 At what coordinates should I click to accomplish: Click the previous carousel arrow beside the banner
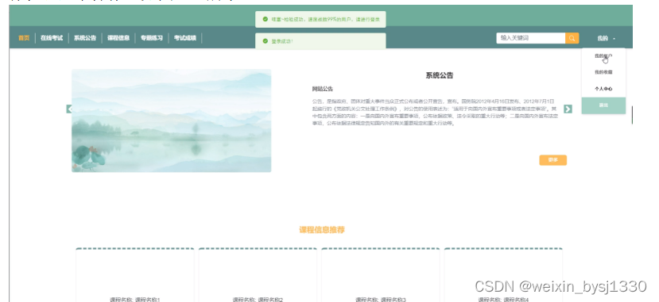point(69,109)
